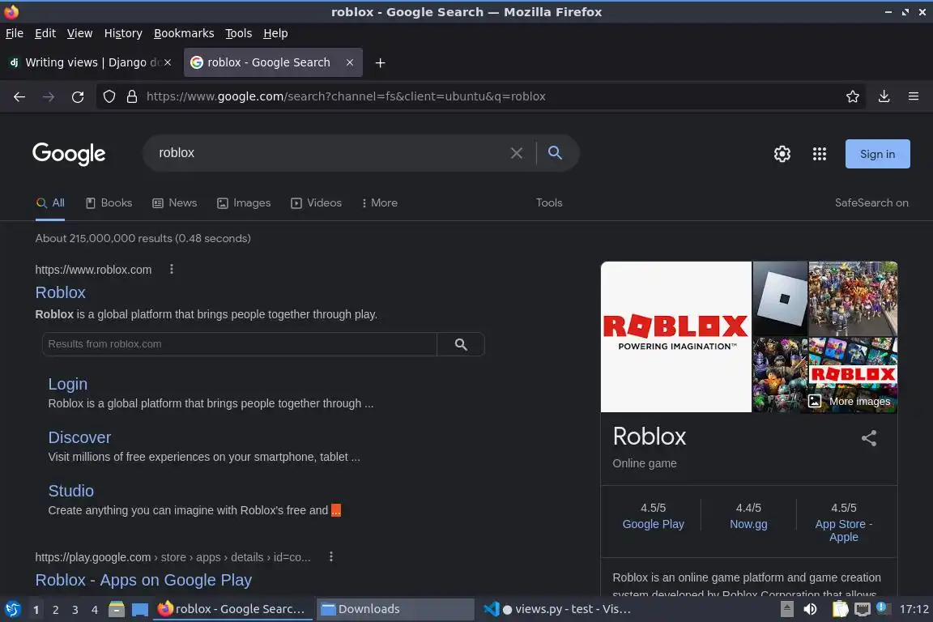Open options for the roblox.com result
Image resolution: width=933 pixels, height=622 pixels.
(172, 269)
